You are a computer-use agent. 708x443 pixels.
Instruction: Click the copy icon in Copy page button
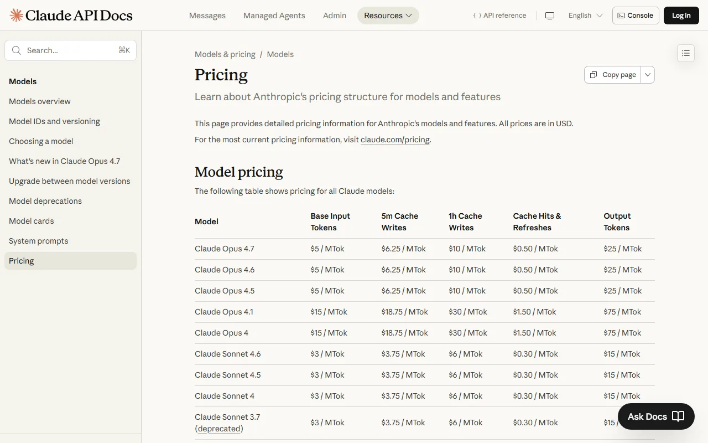pos(594,75)
